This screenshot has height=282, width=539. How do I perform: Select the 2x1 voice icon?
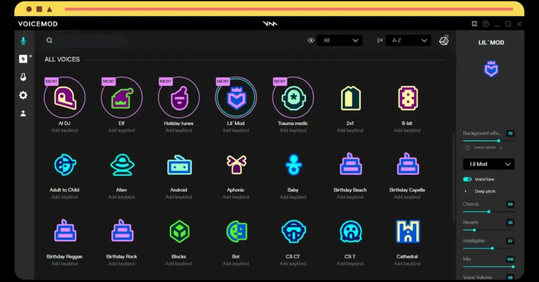coord(350,98)
